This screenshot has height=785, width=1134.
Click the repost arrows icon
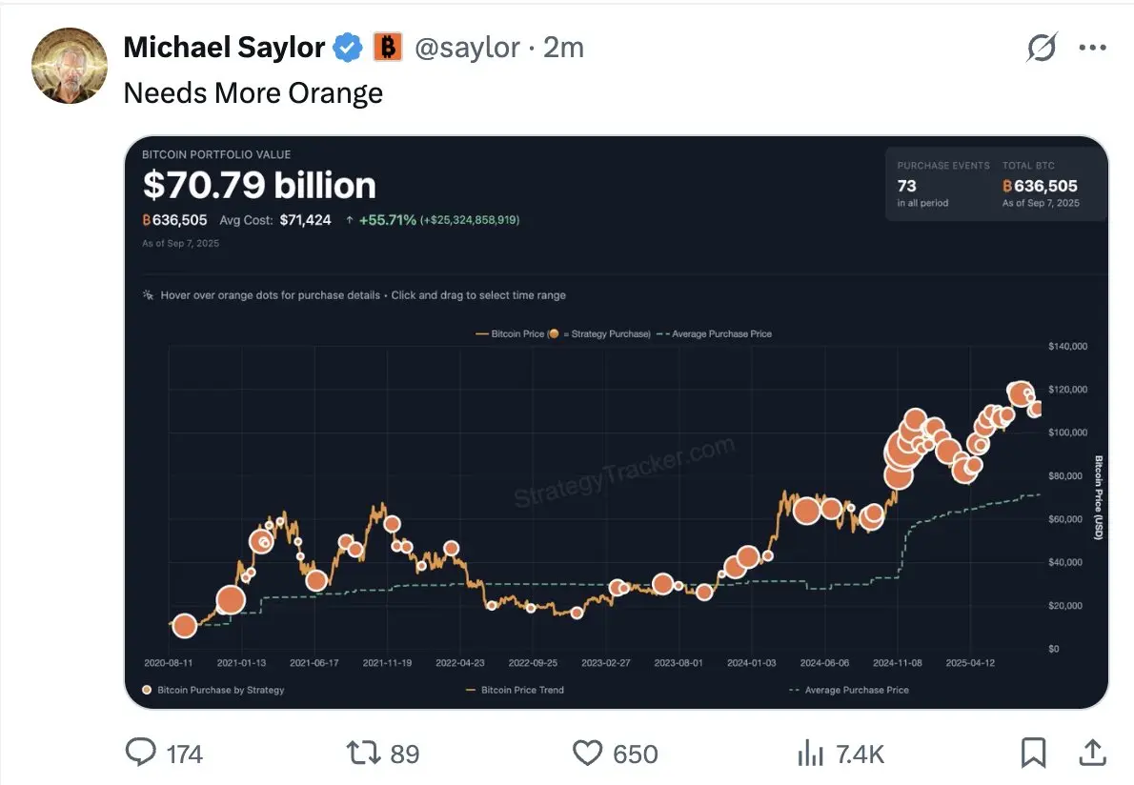(363, 753)
